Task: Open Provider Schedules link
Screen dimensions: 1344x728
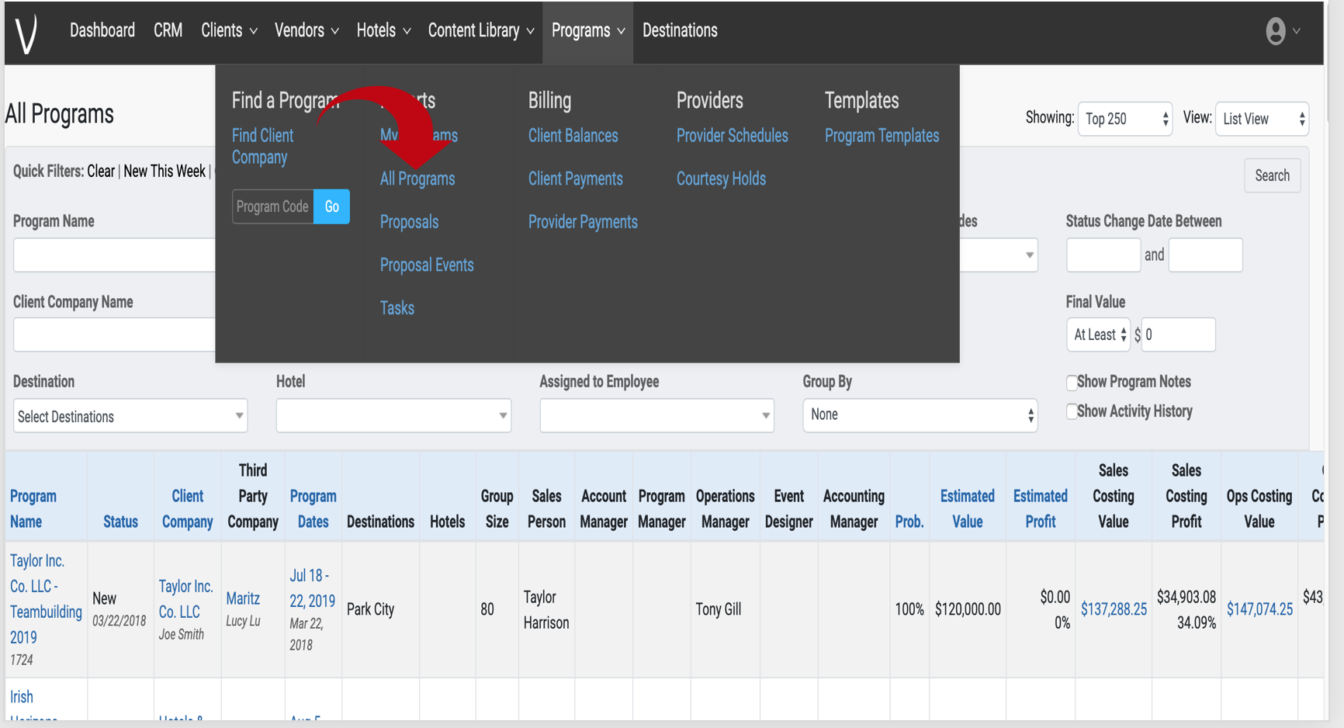Action: 733,136
